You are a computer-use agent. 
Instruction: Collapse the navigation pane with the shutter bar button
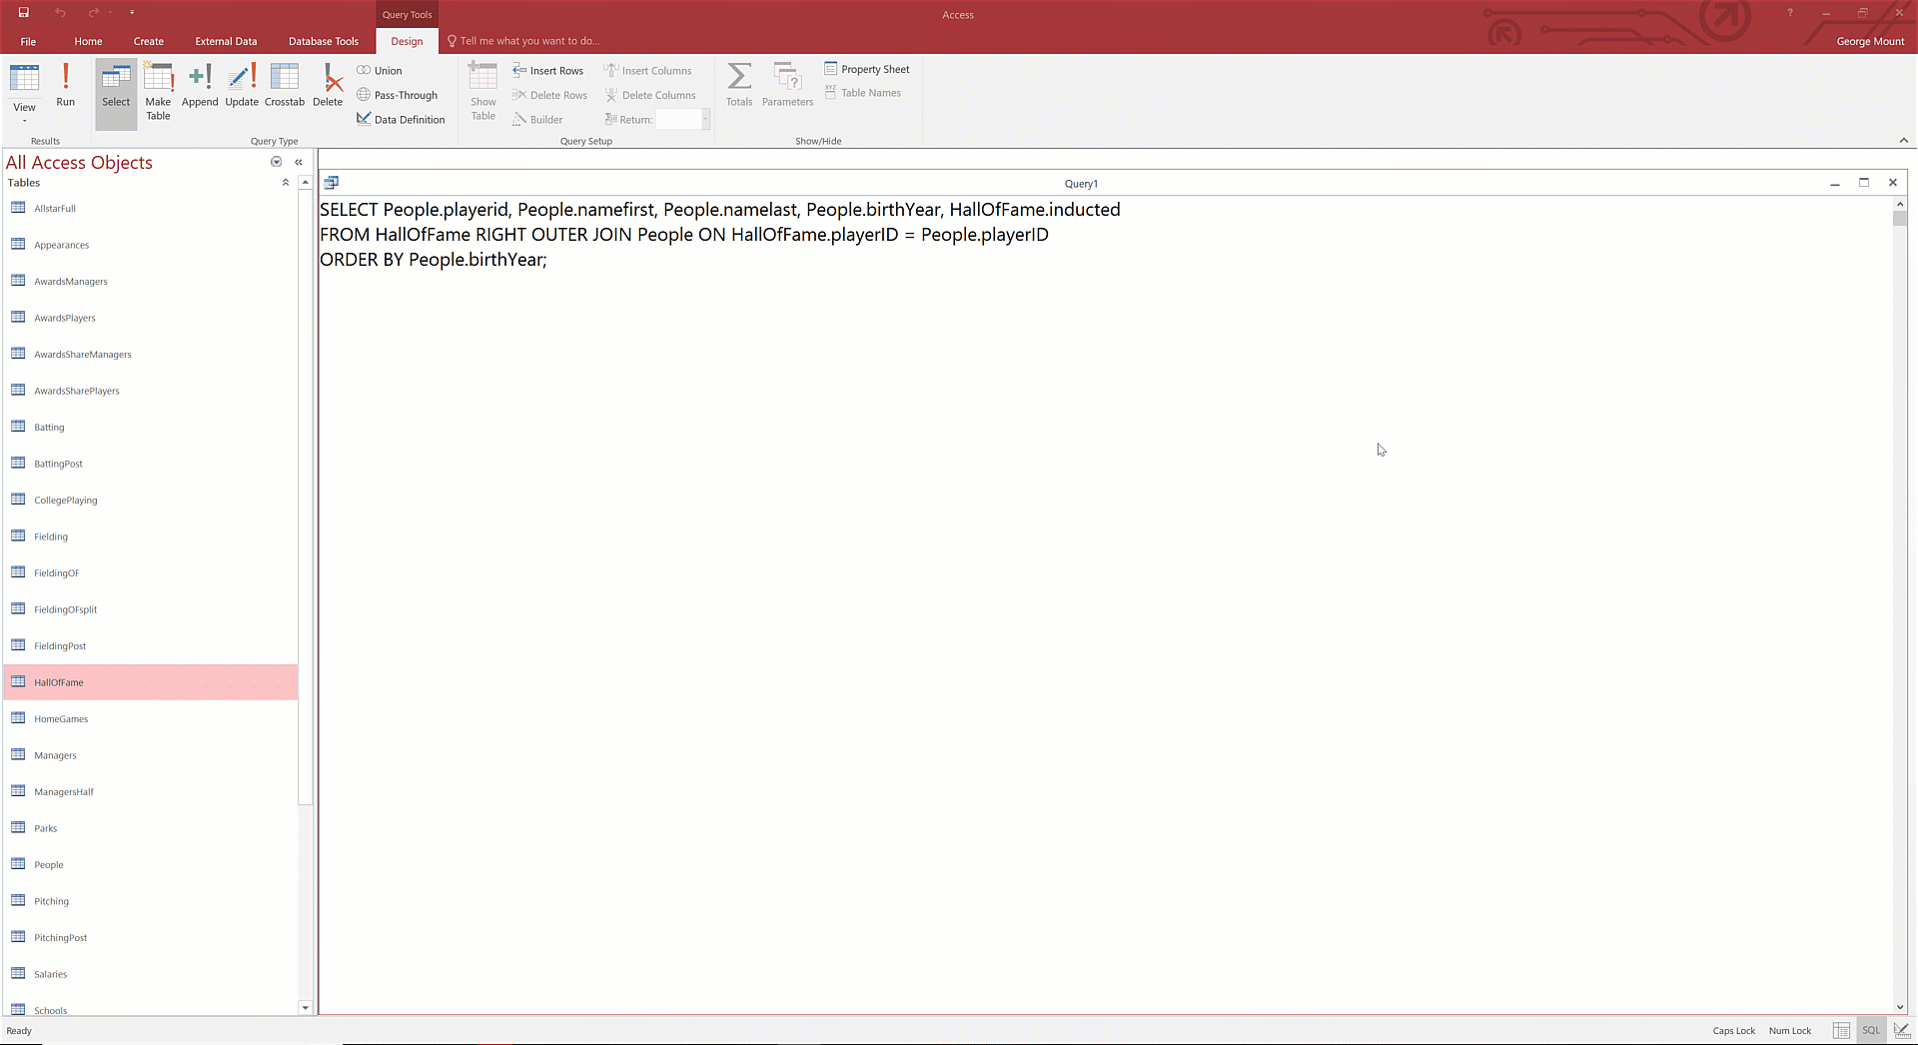coord(299,162)
